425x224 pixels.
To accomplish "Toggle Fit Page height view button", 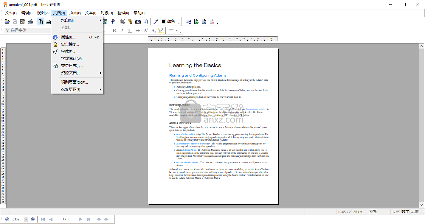I will [41, 21].
